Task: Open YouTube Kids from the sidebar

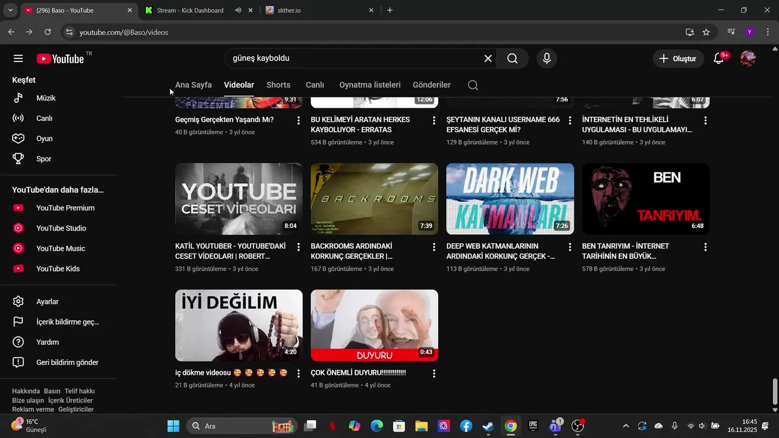Action: click(58, 269)
